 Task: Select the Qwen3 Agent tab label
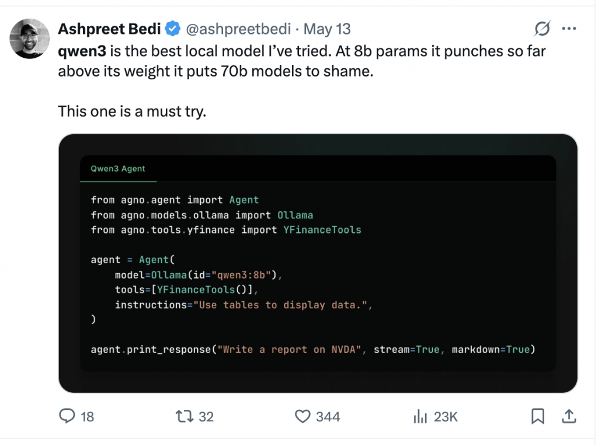click(118, 169)
